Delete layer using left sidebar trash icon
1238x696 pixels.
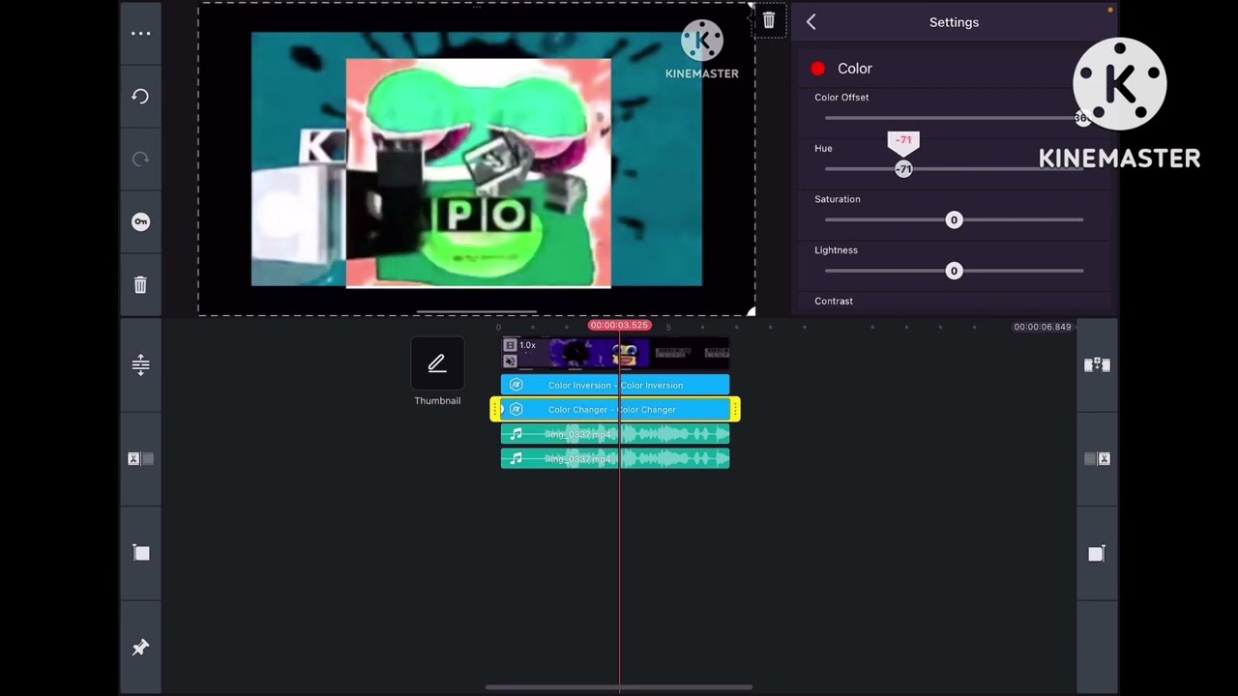pos(140,285)
